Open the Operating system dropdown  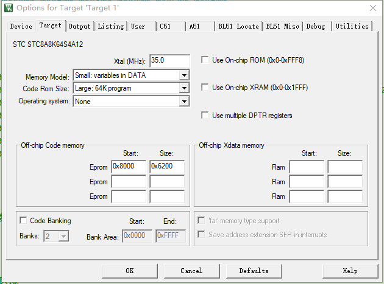184,101
